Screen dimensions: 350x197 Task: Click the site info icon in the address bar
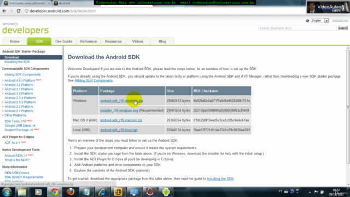coord(26,11)
